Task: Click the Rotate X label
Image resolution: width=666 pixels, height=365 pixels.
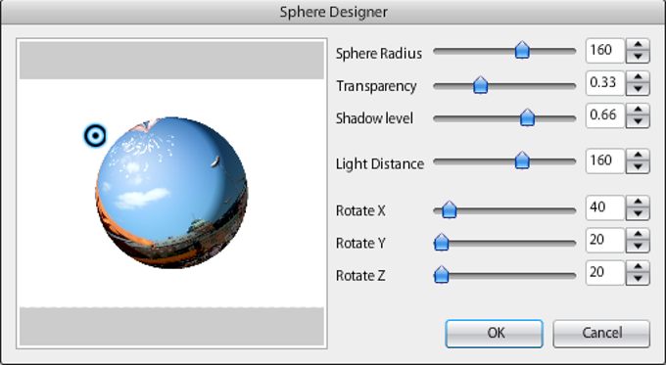Action: tap(360, 210)
